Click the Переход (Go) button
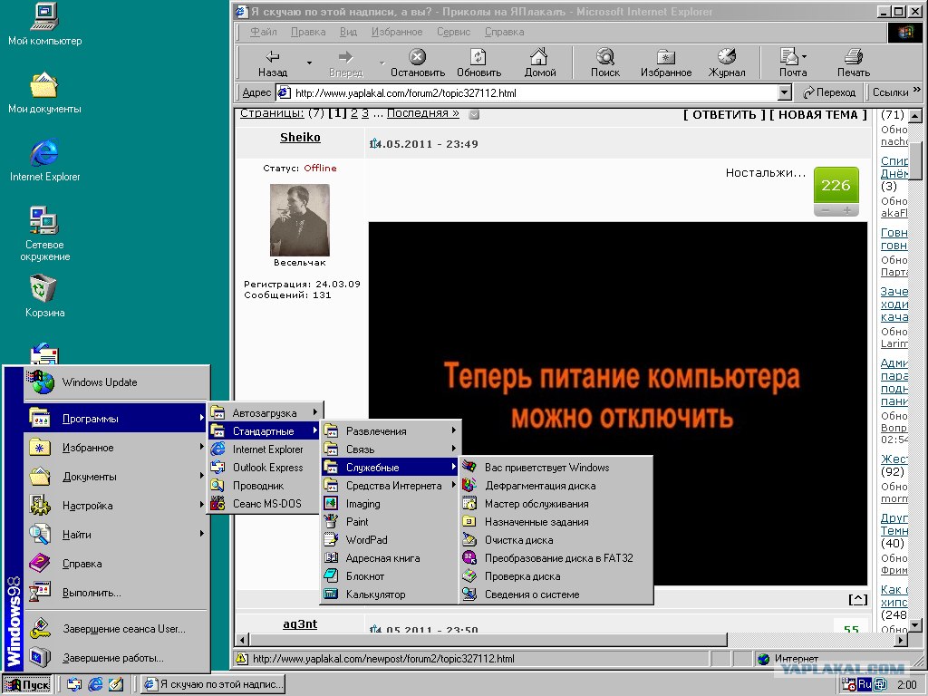The width and height of the screenshot is (928, 696). coord(829,93)
